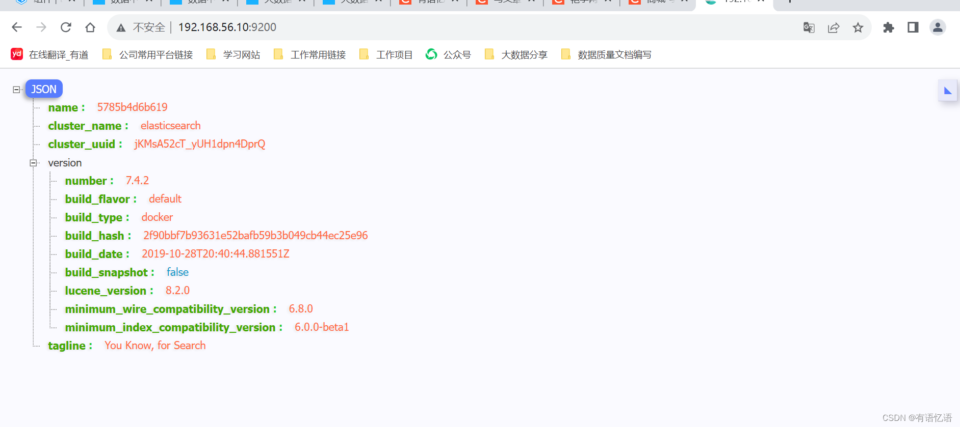
Task: Click the value 6.0.0-beta1
Action: pos(322,327)
